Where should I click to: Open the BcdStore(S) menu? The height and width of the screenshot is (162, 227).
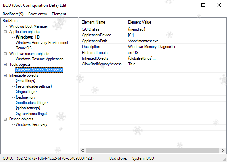[x=13, y=14]
